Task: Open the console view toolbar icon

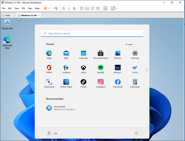Action: [x=105, y=8]
